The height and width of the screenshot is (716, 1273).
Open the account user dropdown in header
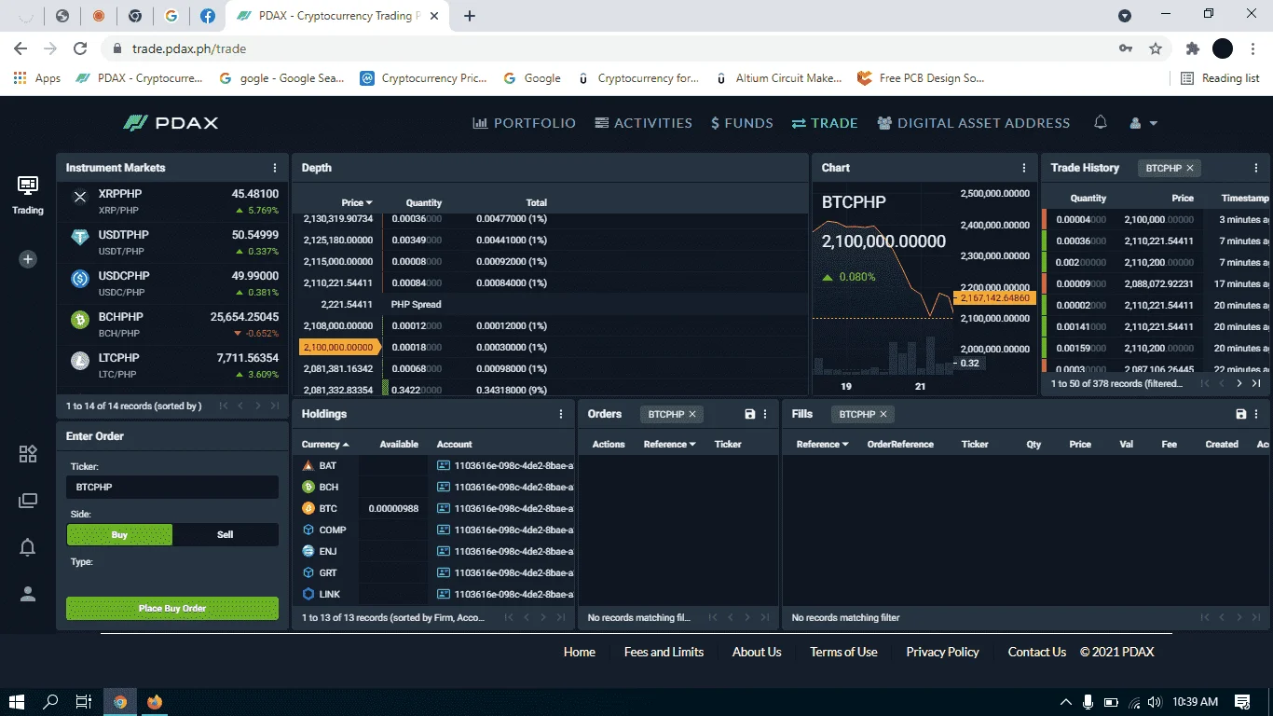coord(1143,122)
